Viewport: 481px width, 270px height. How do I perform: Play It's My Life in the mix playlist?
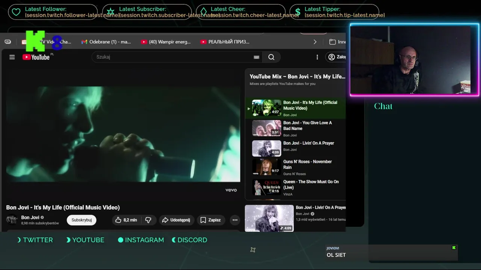[x=295, y=108]
